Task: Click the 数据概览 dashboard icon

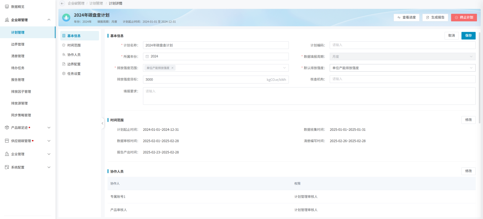Action: coord(7,6)
